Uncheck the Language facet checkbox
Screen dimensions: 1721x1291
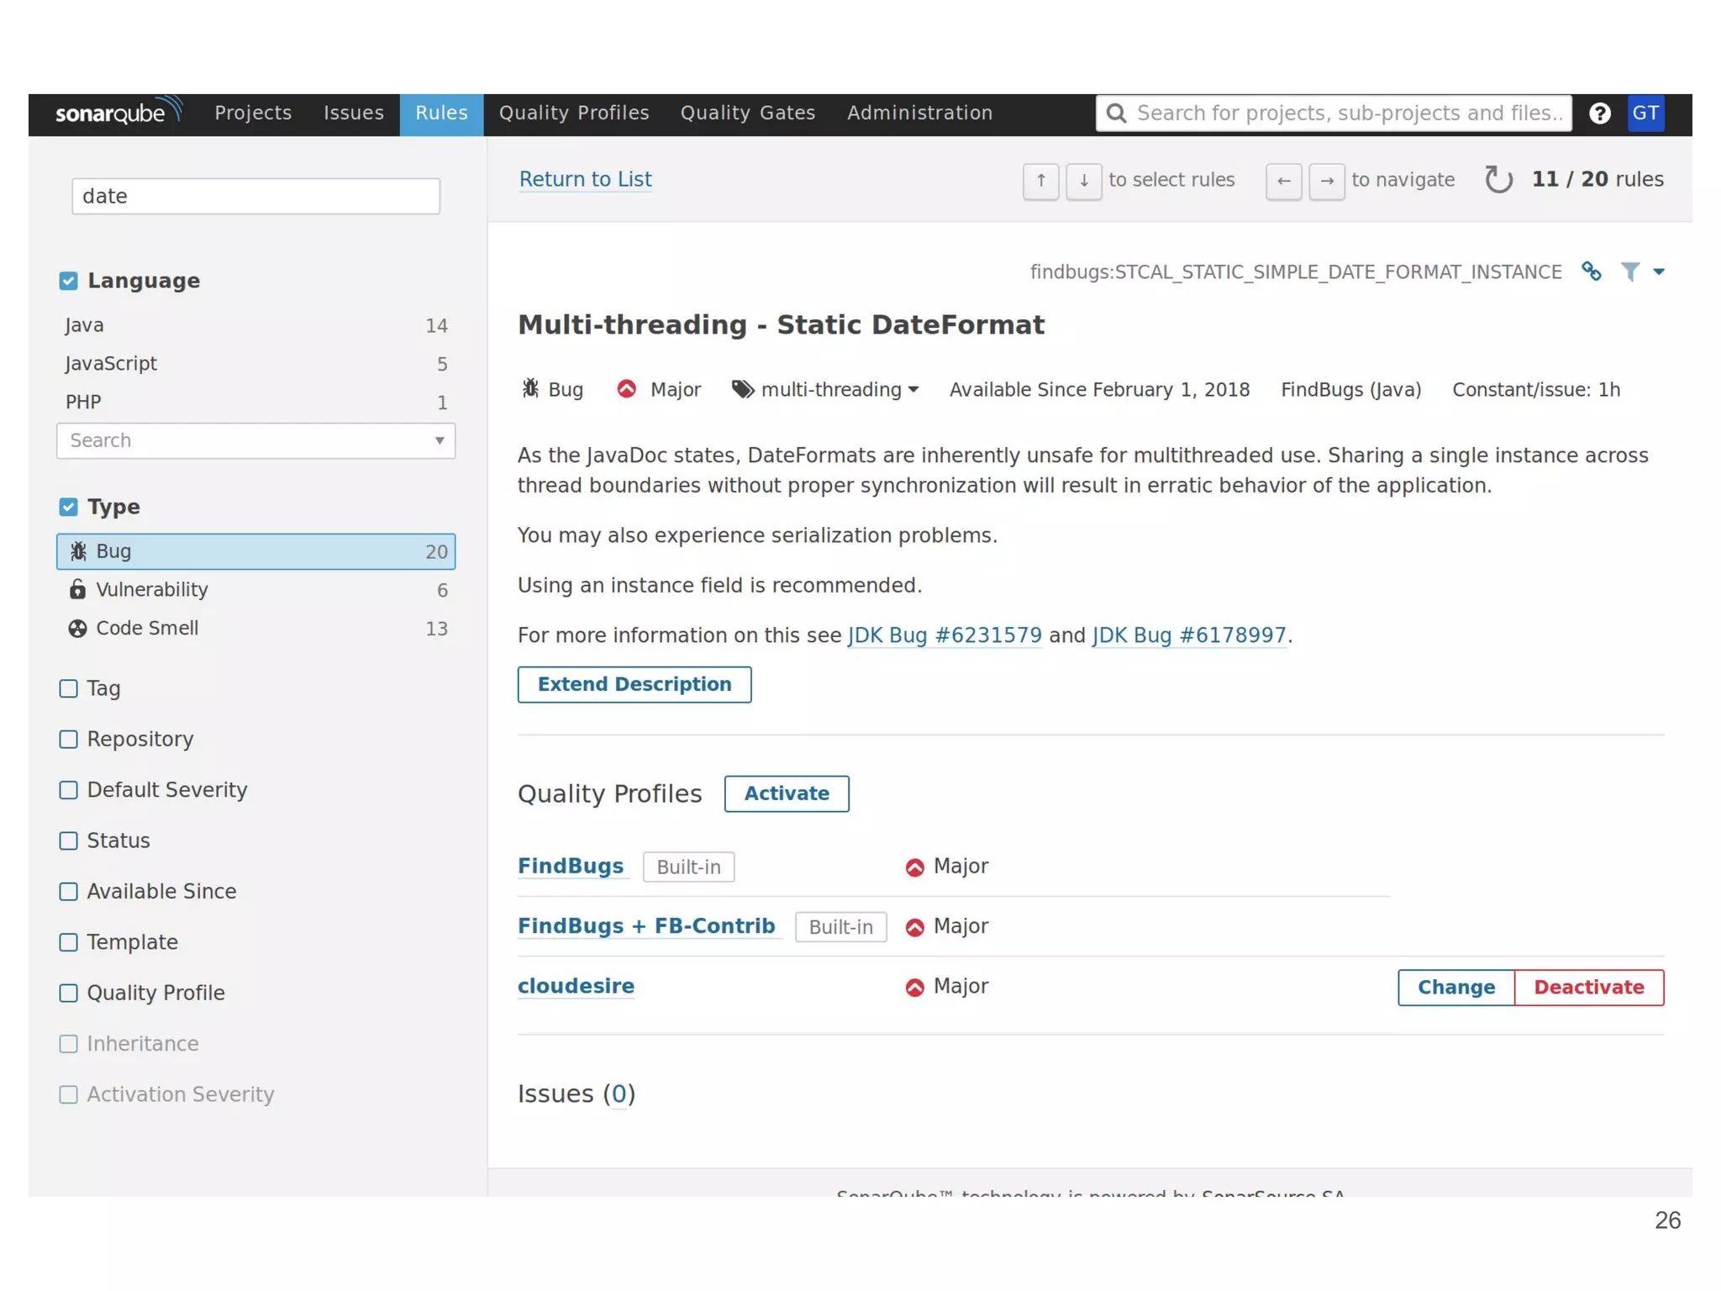coord(69,281)
